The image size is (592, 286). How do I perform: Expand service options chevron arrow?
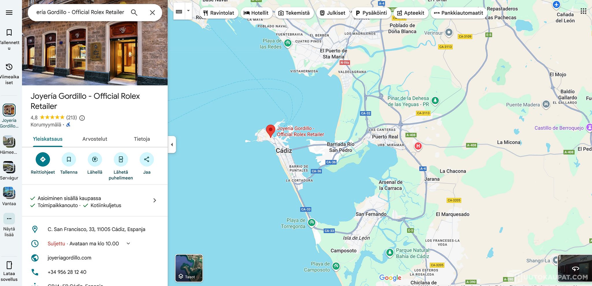[x=155, y=200]
